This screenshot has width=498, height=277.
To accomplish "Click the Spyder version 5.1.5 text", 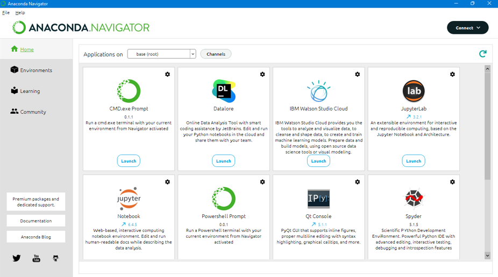I will [414, 224].
